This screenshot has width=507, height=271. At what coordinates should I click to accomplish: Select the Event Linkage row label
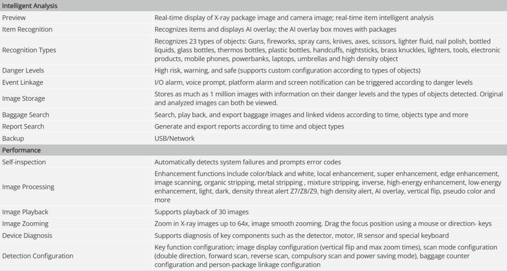click(x=22, y=82)
